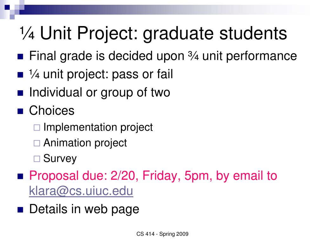Click the Details in web page text
The height and width of the screenshot is (244, 325).
[x=84, y=209]
